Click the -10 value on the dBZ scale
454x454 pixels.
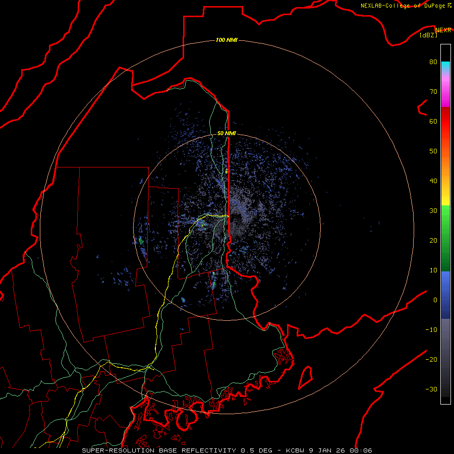pos(431,330)
